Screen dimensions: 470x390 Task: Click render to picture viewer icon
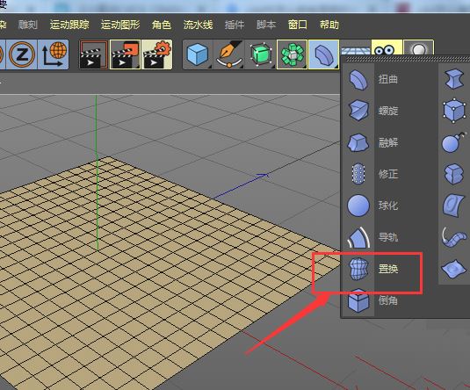tap(126, 54)
